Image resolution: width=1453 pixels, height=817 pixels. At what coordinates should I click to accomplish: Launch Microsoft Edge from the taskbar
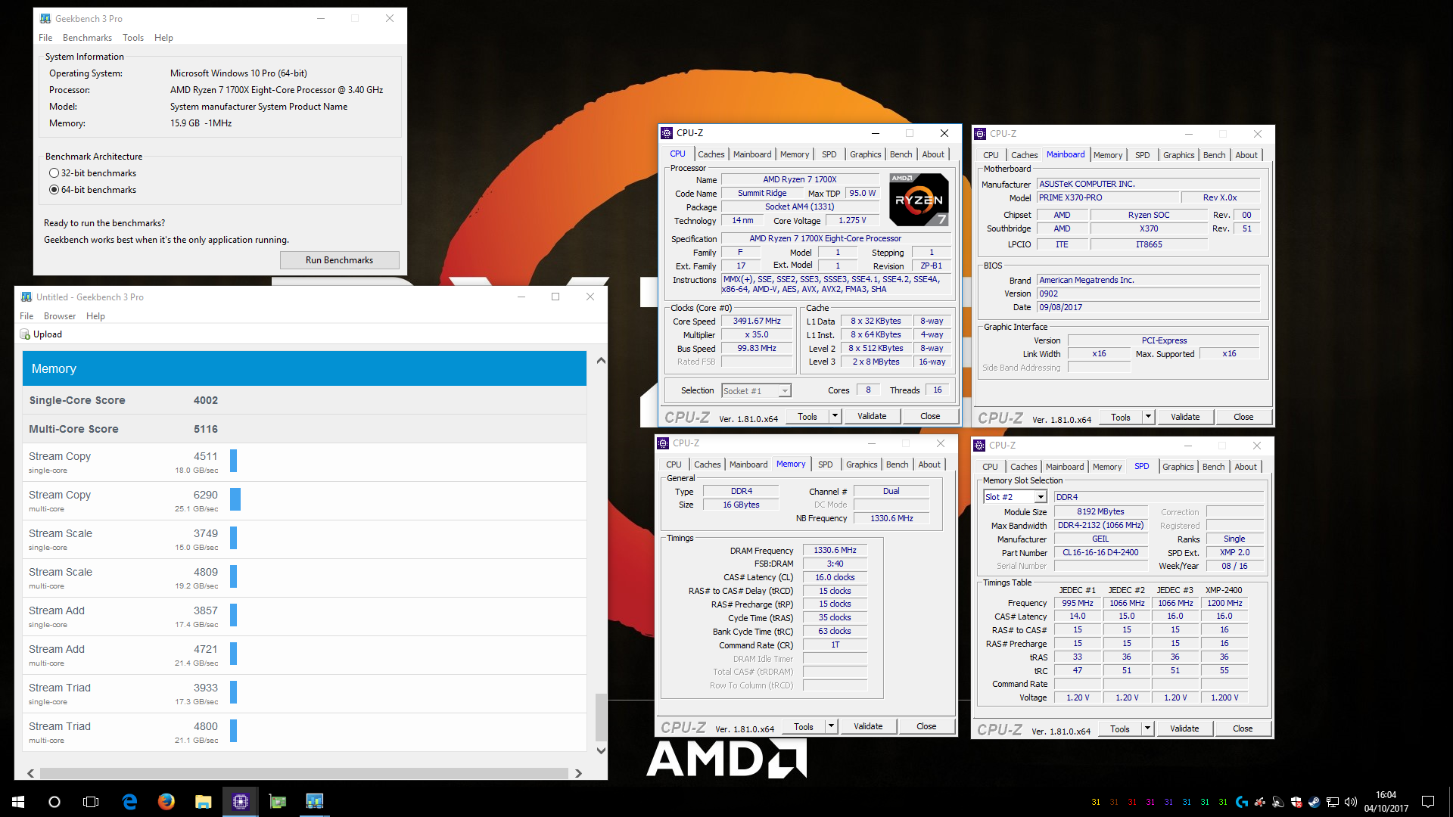[129, 802]
